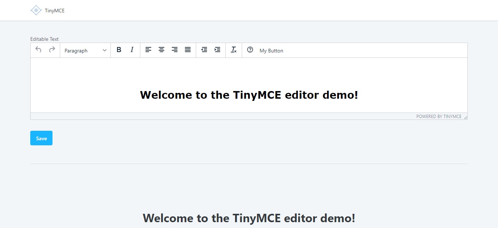Toggle Bold formatting
Image resolution: width=498 pixels, height=228 pixels.
118,50
